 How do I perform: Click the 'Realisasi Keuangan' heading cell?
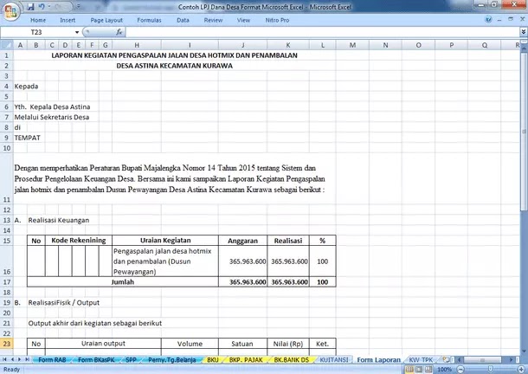(x=59, y=220)
